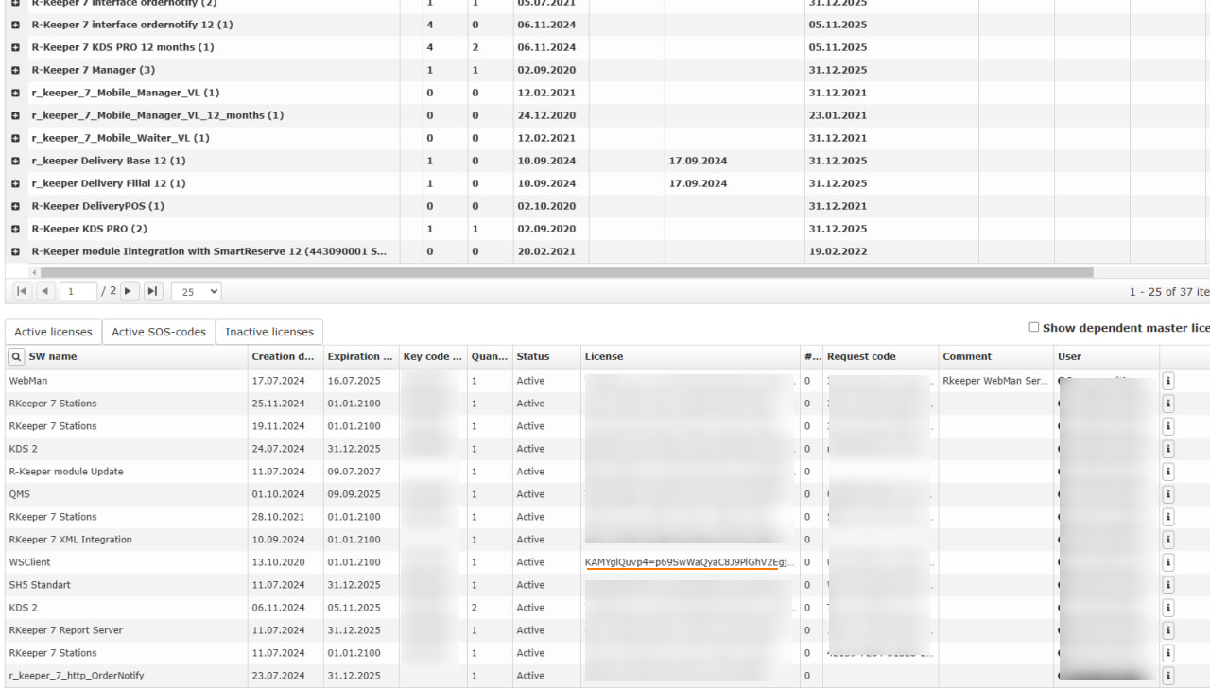
Task: Sort by the Quantity column header
Action: tap(490, 356)
